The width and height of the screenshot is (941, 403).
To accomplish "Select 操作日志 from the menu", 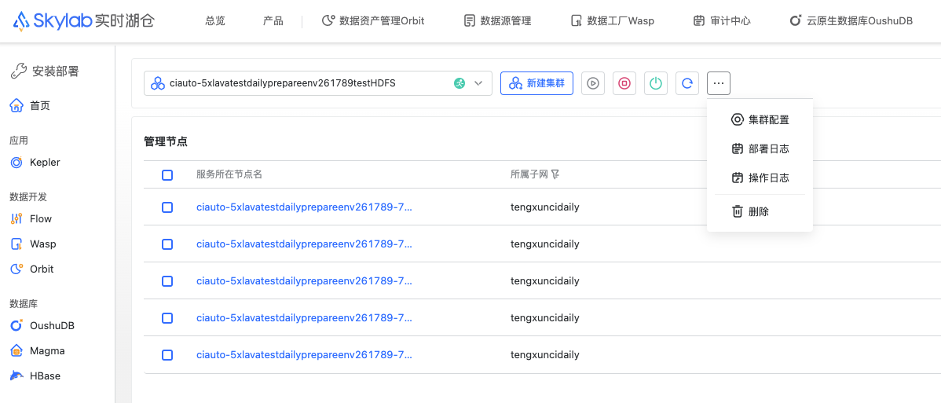I will (x=760, y=178).
